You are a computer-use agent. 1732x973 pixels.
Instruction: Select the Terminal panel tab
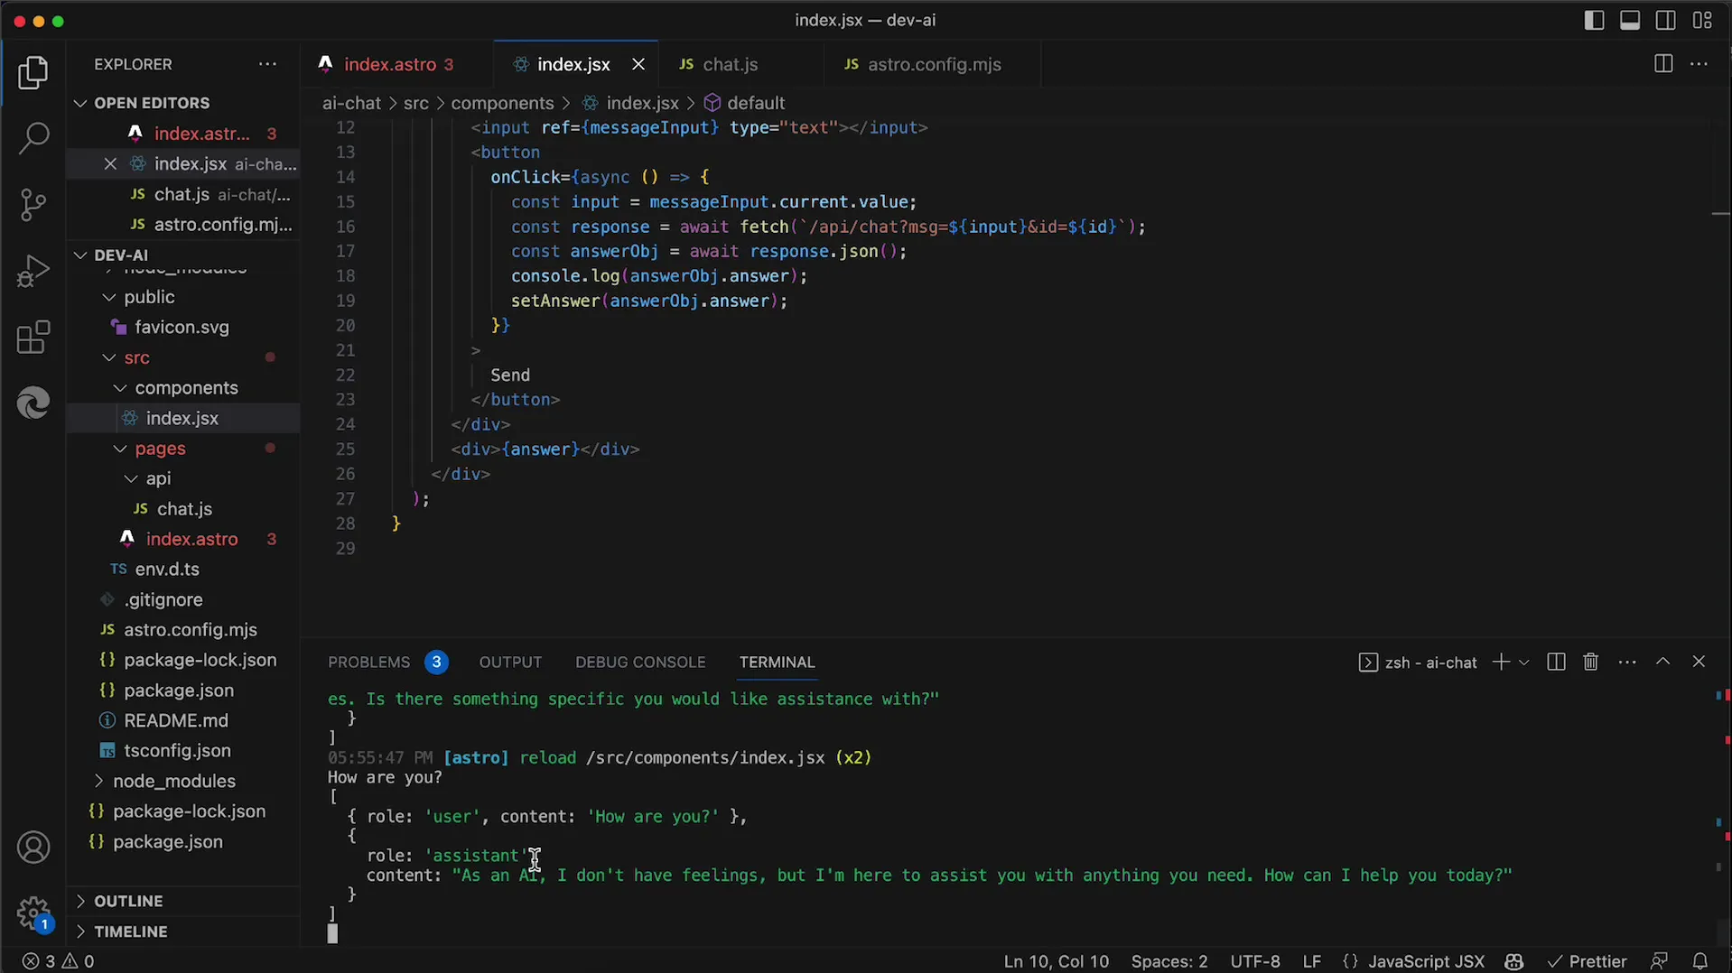coord(777,662)
